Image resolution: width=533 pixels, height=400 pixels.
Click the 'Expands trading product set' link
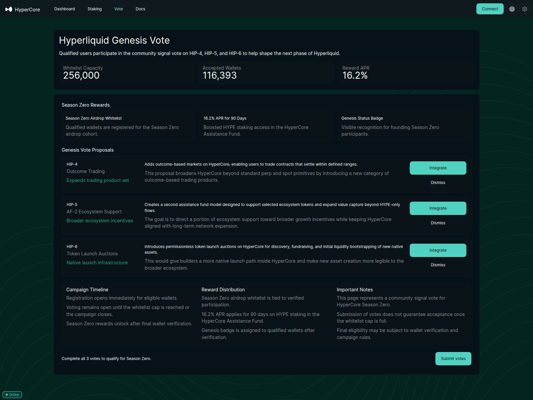point(98,180)
